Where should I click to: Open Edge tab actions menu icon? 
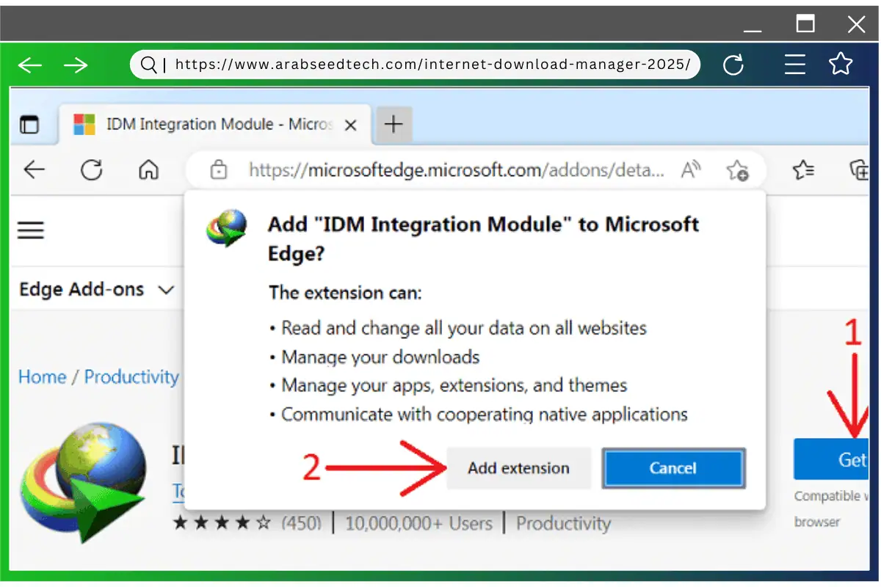[29, 125]
